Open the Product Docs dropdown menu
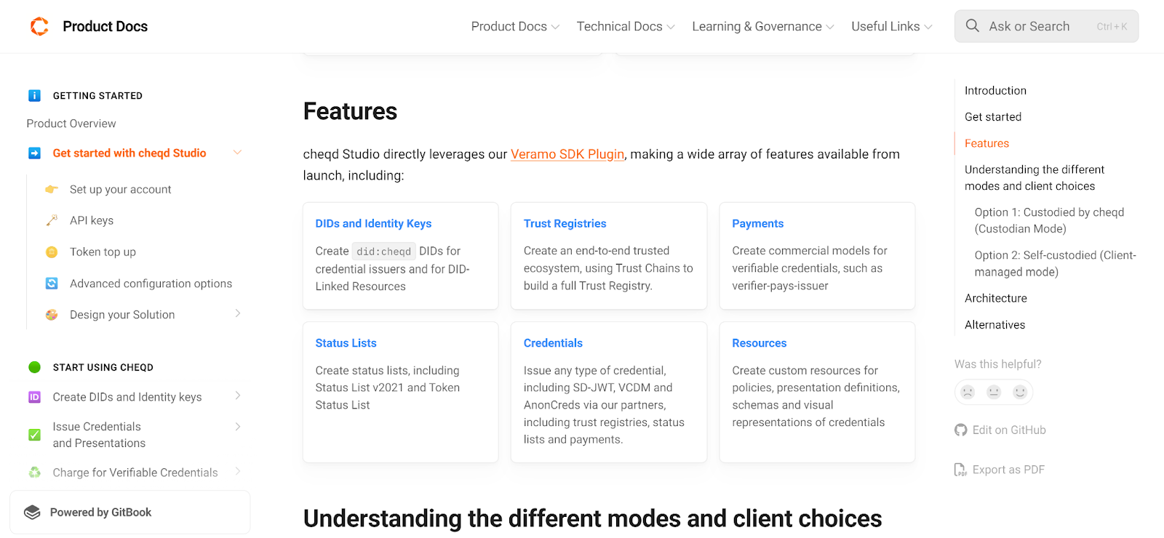The height and width of the screenshot is (538, 1164). (515, 27)
